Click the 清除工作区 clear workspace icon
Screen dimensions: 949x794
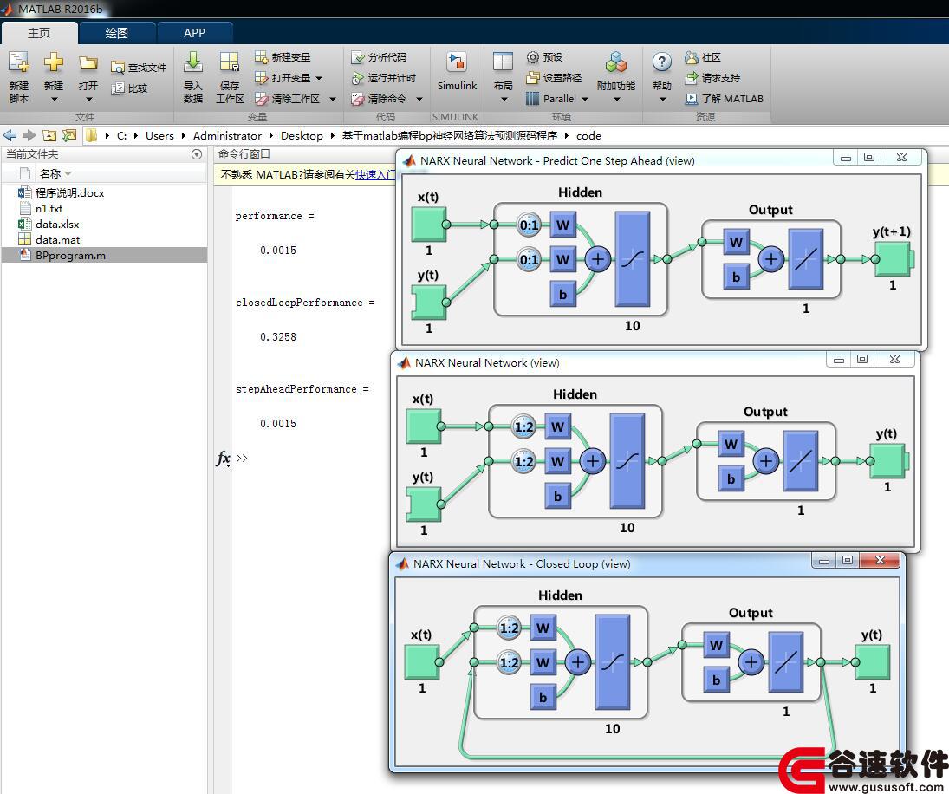261,99
